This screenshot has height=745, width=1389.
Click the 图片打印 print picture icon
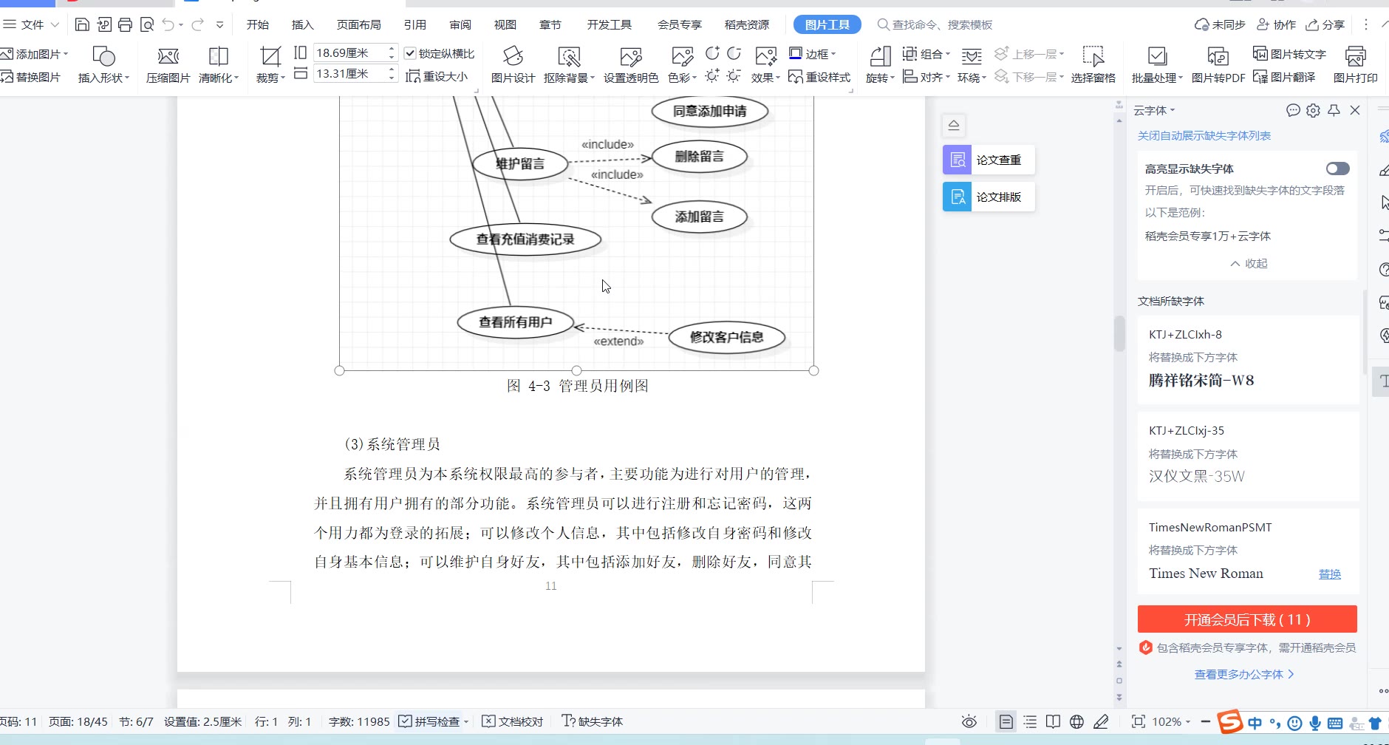(x=1355, y=57)
